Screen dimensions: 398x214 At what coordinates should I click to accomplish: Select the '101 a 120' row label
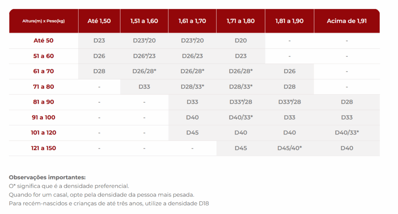coord(44,132)
